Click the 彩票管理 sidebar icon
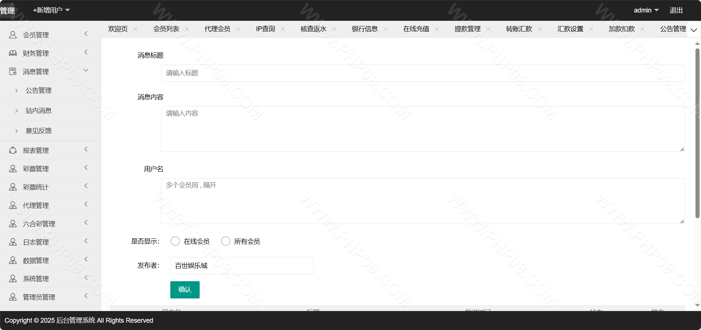The image size is (701, 330). click(13, 169)
